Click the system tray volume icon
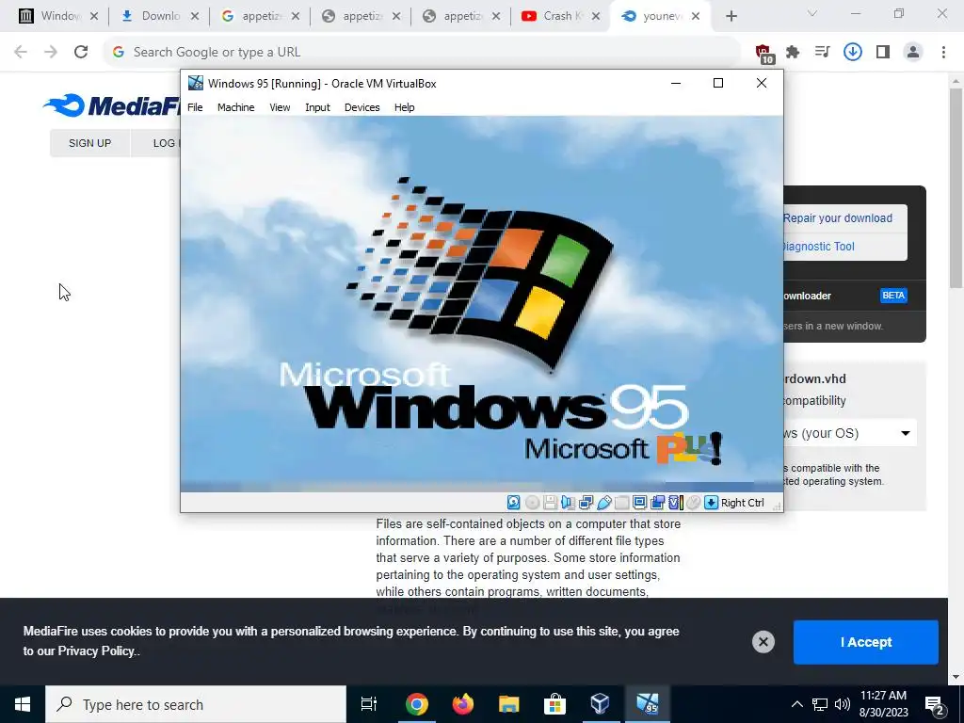 point(843,704)
